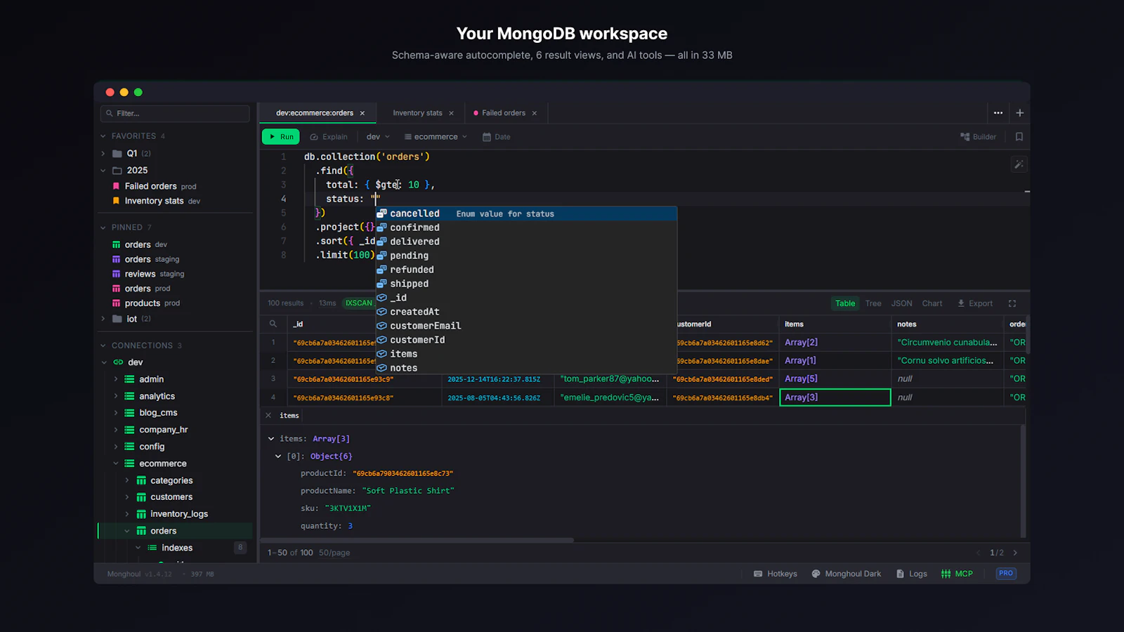Collapse the ecommerce database
The height and width of the screenshot is (632, 1124).
[116, 463]
